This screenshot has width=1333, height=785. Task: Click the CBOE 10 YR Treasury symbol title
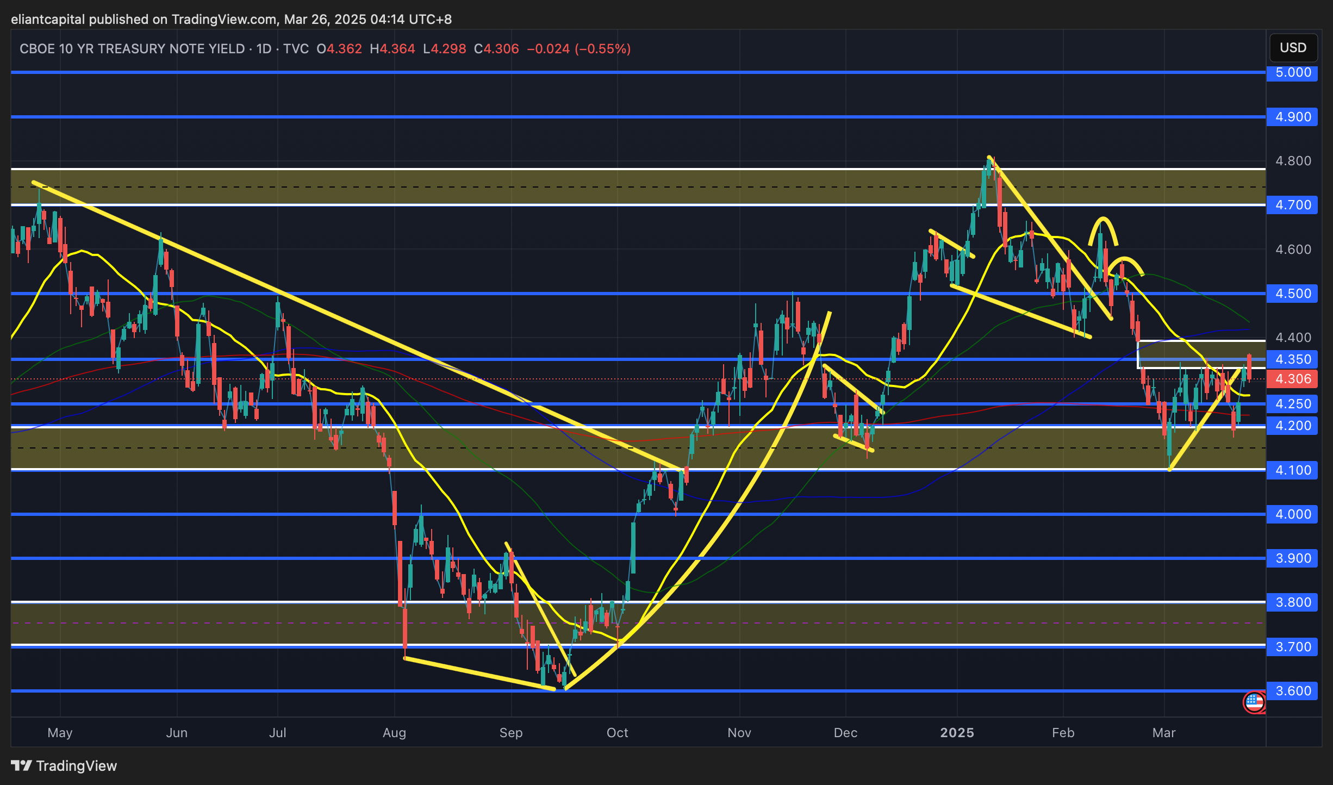(132, 49)
